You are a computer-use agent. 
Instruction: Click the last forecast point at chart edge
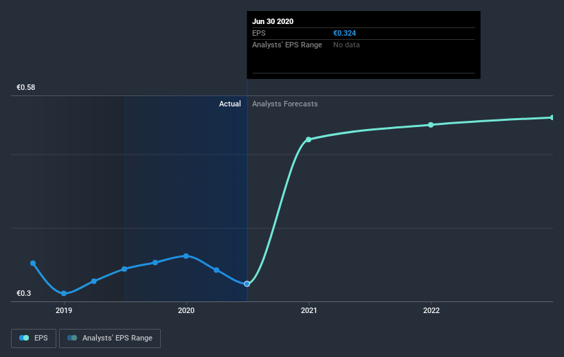552,117
